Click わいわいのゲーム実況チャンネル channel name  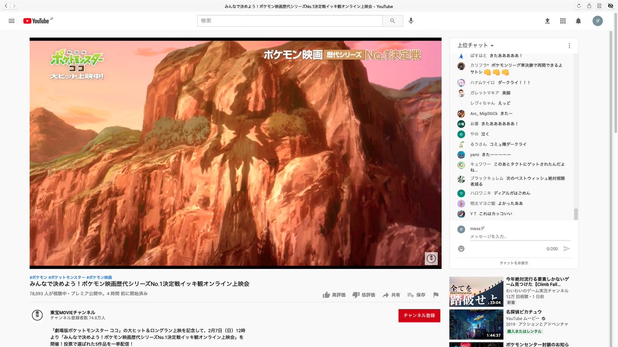(x=537, y=290)
